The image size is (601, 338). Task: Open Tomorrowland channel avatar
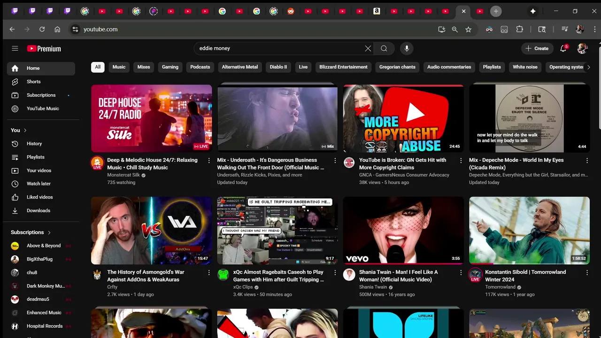(475, 275)
